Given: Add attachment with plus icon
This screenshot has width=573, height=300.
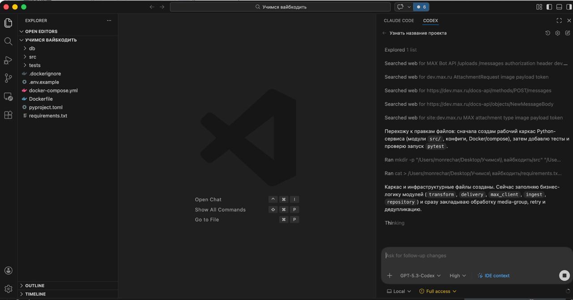Looking at the screenshot, I should tap(389, 275).
